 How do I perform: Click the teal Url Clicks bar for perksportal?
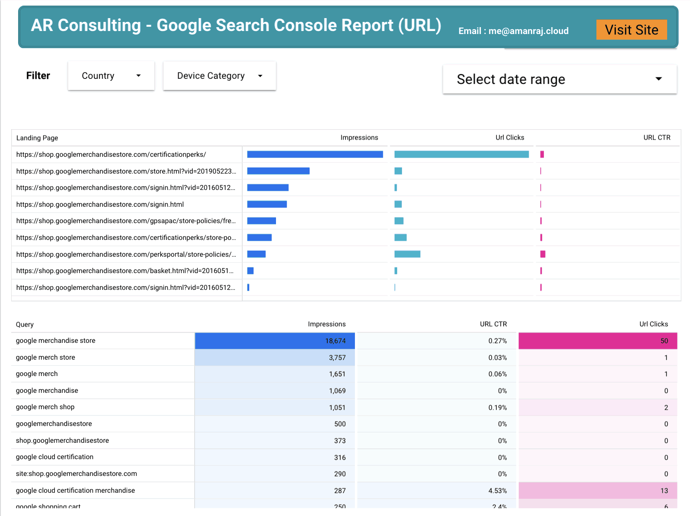tap(408, 254)
